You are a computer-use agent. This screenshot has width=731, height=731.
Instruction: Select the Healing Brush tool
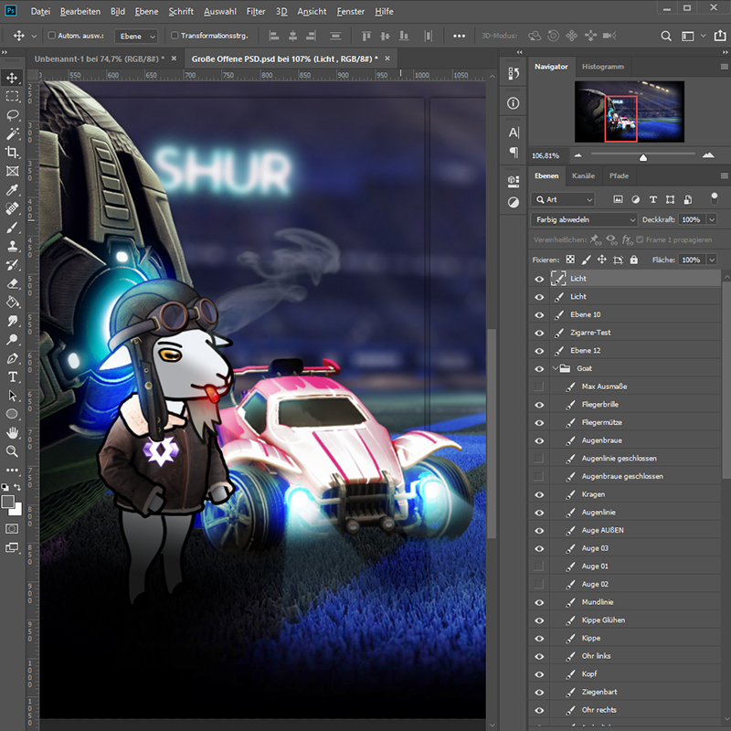12,208
